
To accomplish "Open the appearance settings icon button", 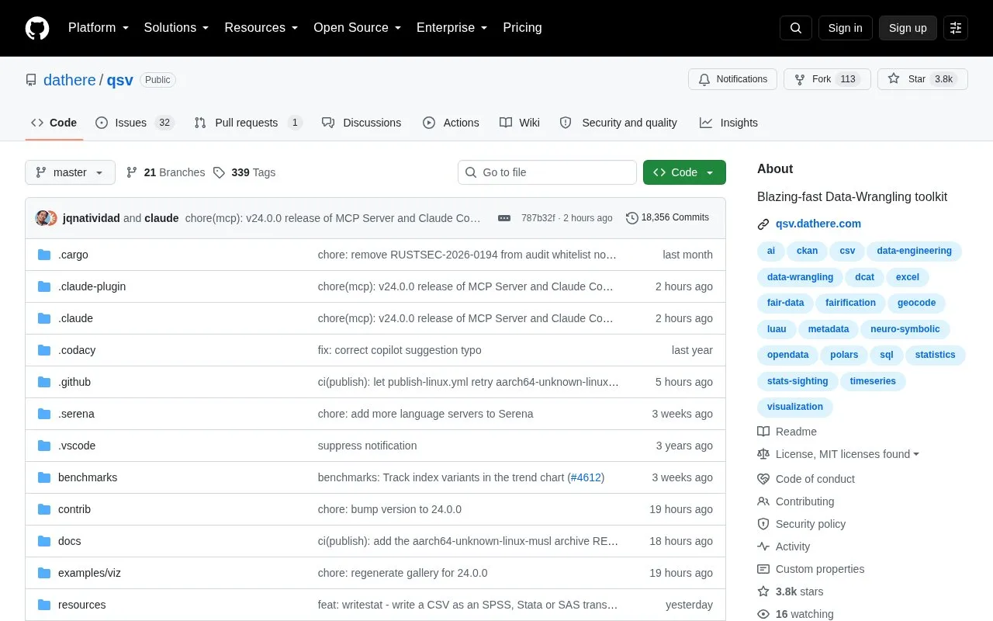I will coord(956,28).
